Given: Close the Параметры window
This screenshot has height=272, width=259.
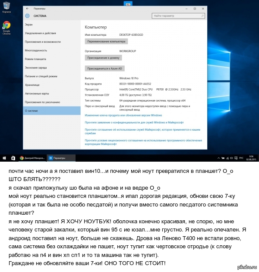Looking at the screenshot, I should tap(203, 9).
